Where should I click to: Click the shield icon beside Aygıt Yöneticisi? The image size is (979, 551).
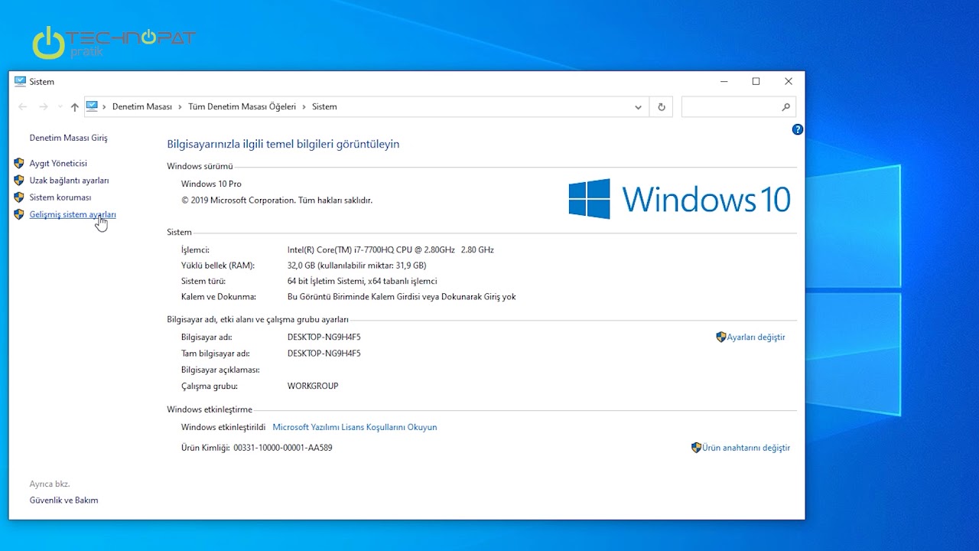[19, 163]
